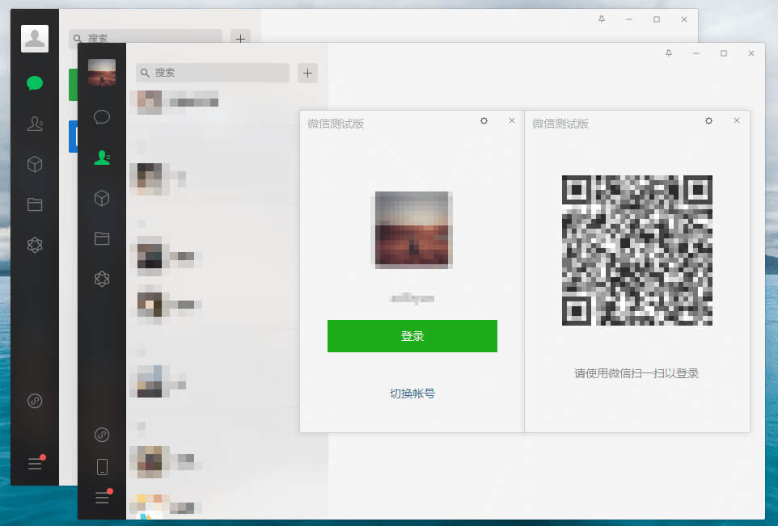Select the Chats bubble icon
This screenshot has height=526, width=778.
click(101, 116)
